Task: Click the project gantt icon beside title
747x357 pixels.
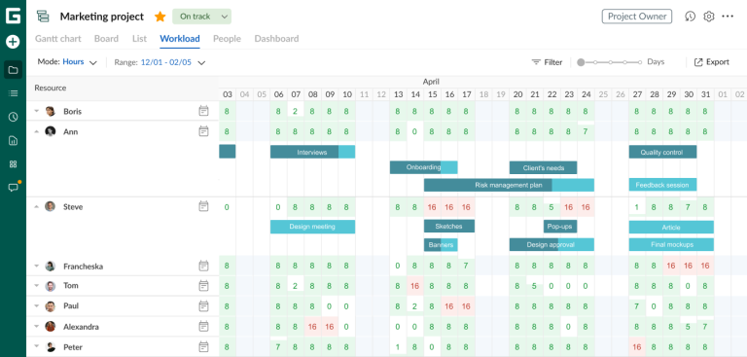Action: (43, 17)
